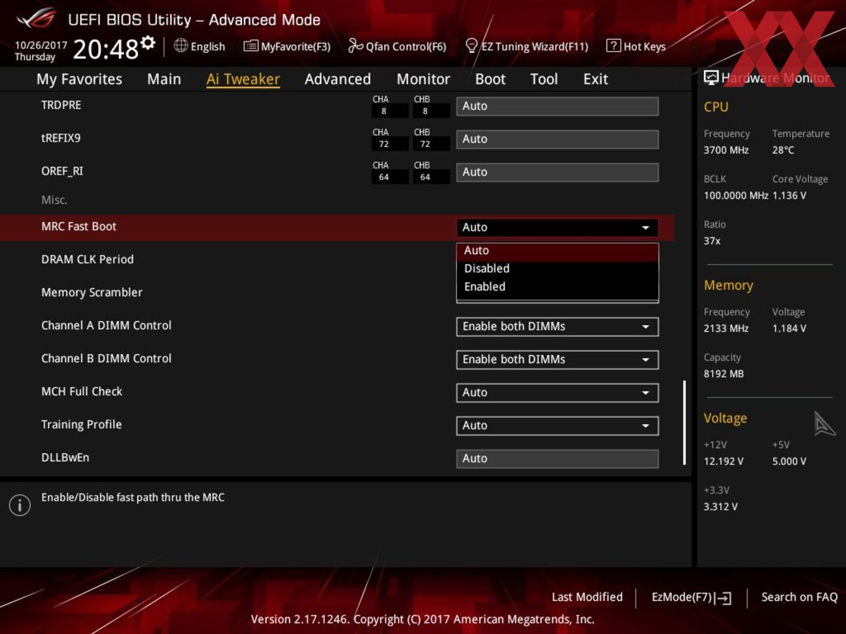Click the +12V reading 12.192 V
The height and width of the screenshot is (634, 846).
click(x=723, y=461)
